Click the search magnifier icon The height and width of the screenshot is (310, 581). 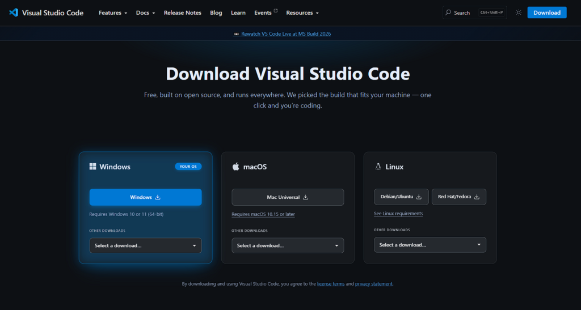[448, 12]
